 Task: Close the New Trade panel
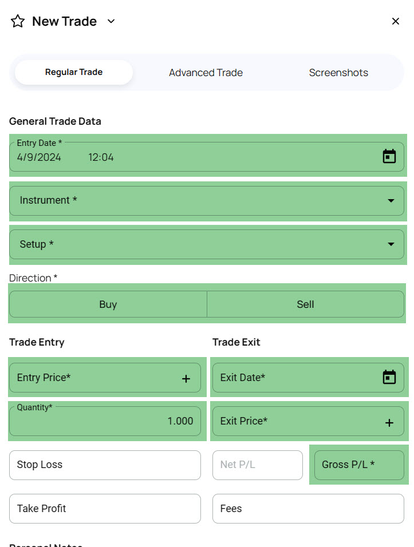395,21
